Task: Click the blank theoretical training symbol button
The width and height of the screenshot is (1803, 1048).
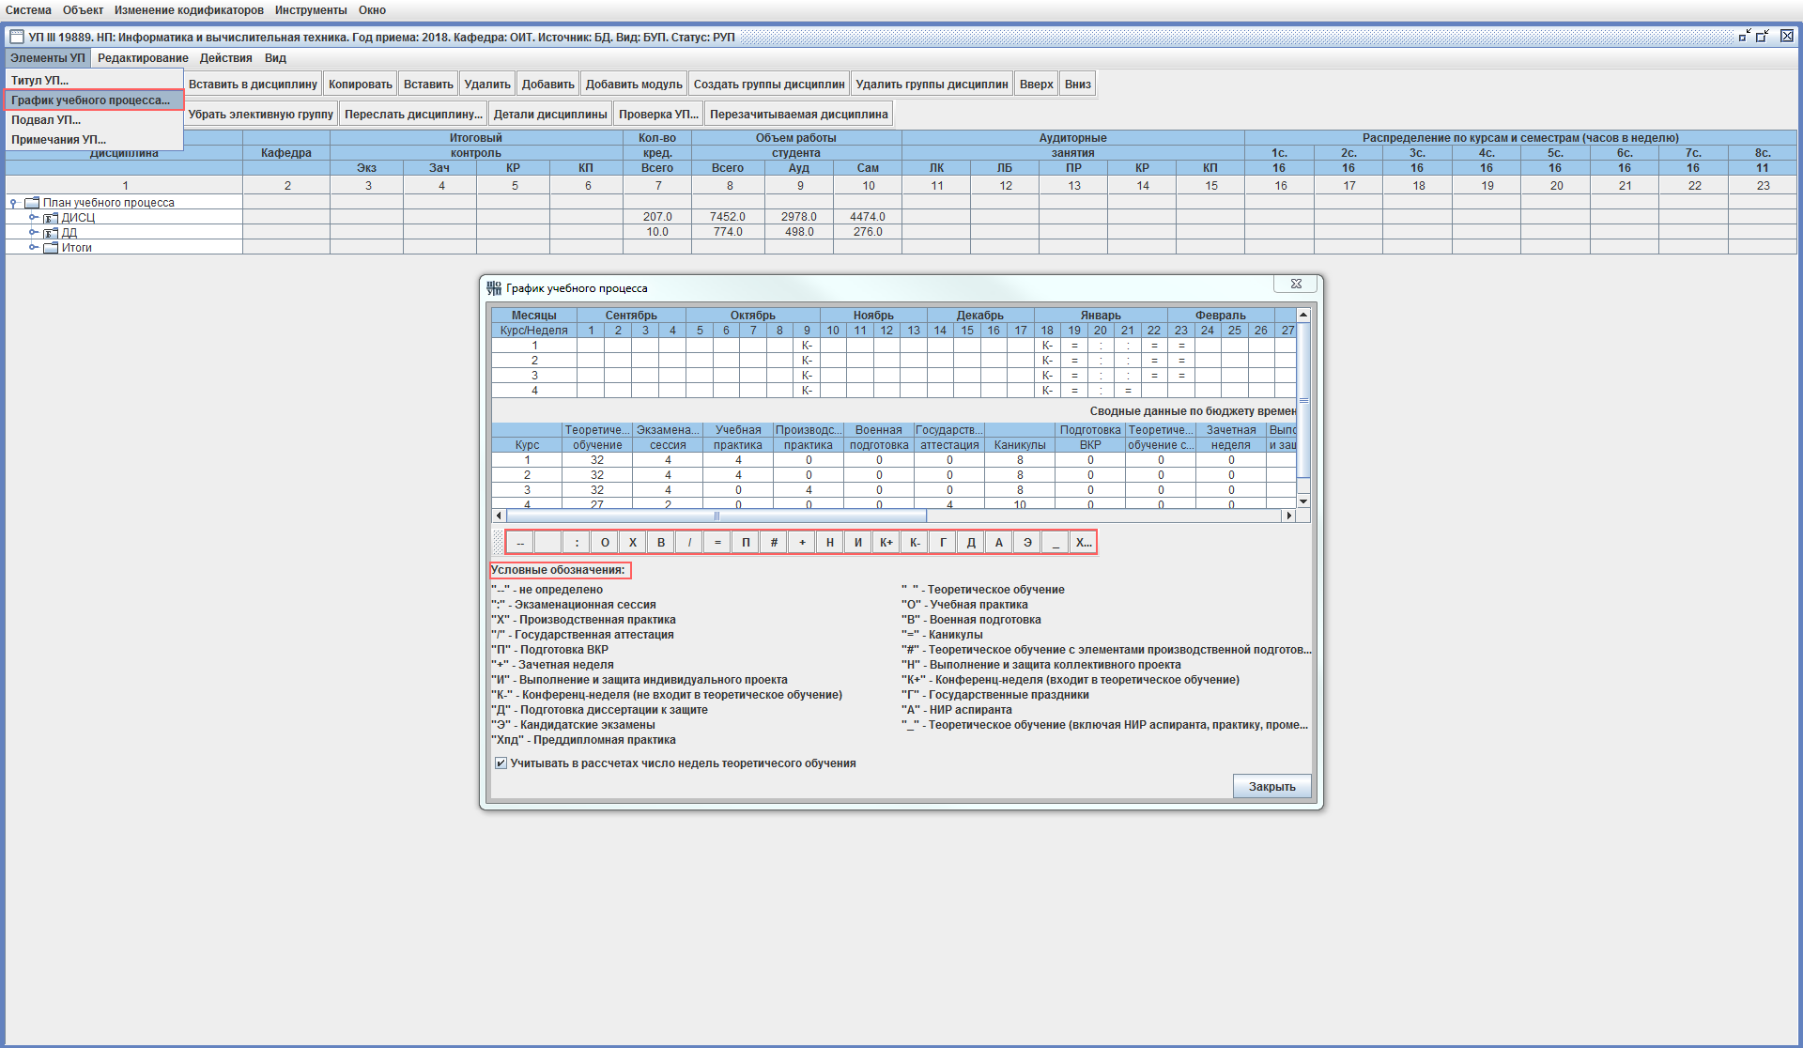Action: click(548, 543)
